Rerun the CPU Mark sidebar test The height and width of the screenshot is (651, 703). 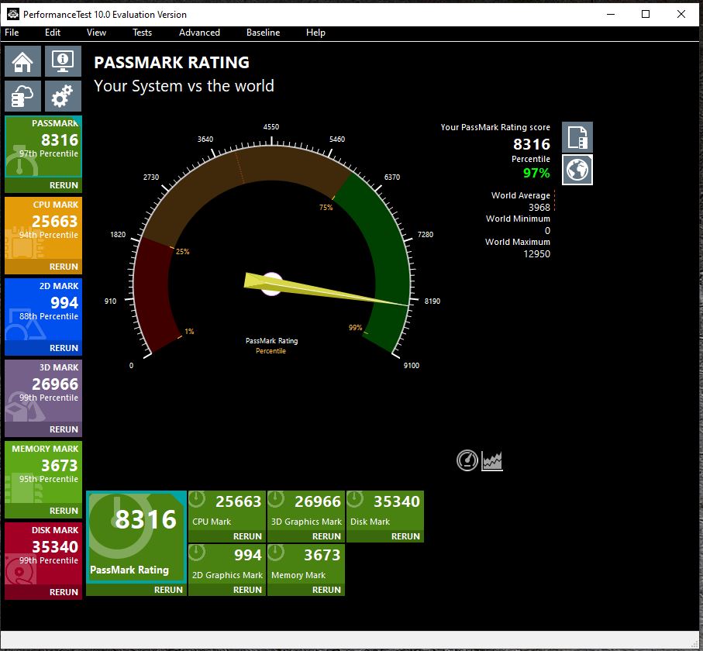[64, 267]
